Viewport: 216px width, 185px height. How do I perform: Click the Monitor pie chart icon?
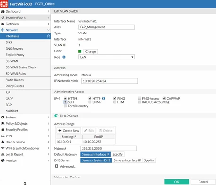coord(3,160)
